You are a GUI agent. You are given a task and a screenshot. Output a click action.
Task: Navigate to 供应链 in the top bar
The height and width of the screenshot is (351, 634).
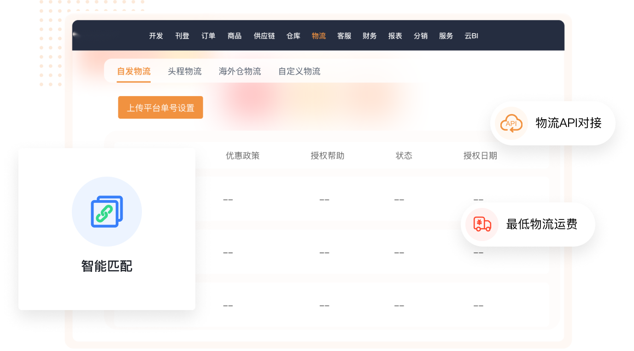pyautogui.click(x=264, y=36)
